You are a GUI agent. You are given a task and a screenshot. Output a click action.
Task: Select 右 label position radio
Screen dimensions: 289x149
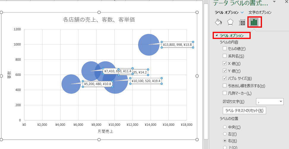pyautogui.click(x=225, y=141)
